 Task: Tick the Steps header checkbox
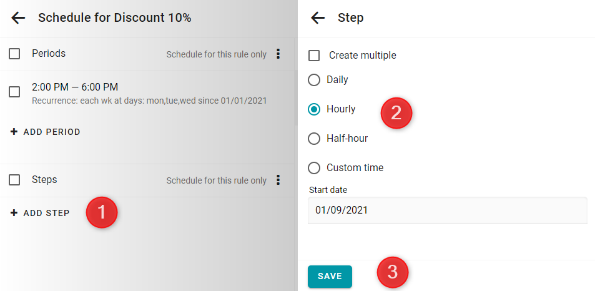point(14,180)
